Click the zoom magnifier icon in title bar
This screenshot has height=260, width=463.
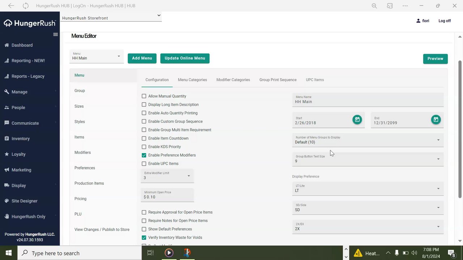(374, 6)
